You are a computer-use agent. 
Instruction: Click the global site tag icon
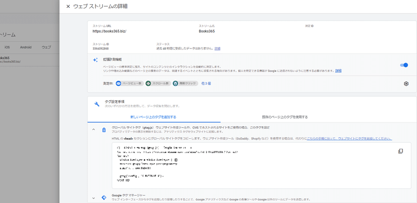104,130
